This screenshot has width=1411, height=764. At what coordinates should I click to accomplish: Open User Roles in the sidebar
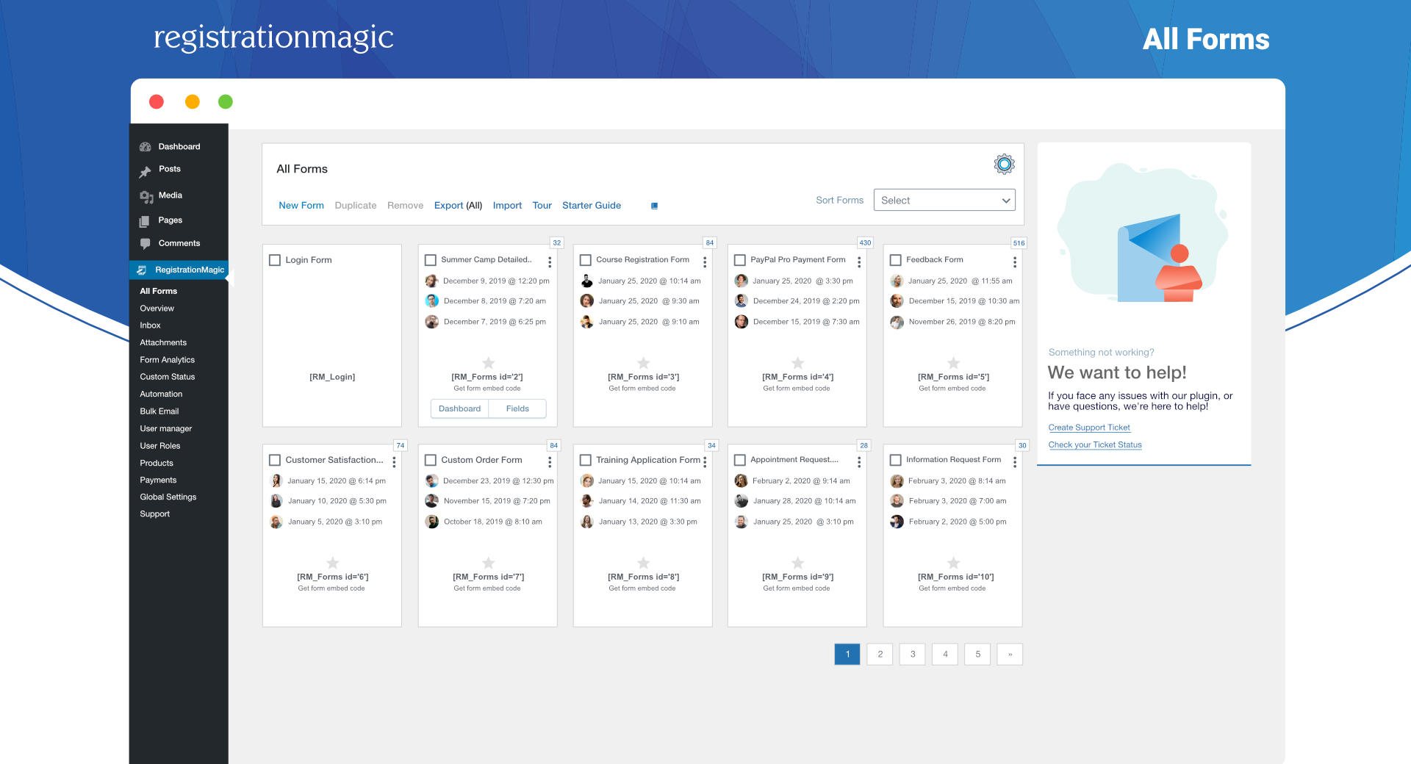pyautogui.click(x=160, y=446)
